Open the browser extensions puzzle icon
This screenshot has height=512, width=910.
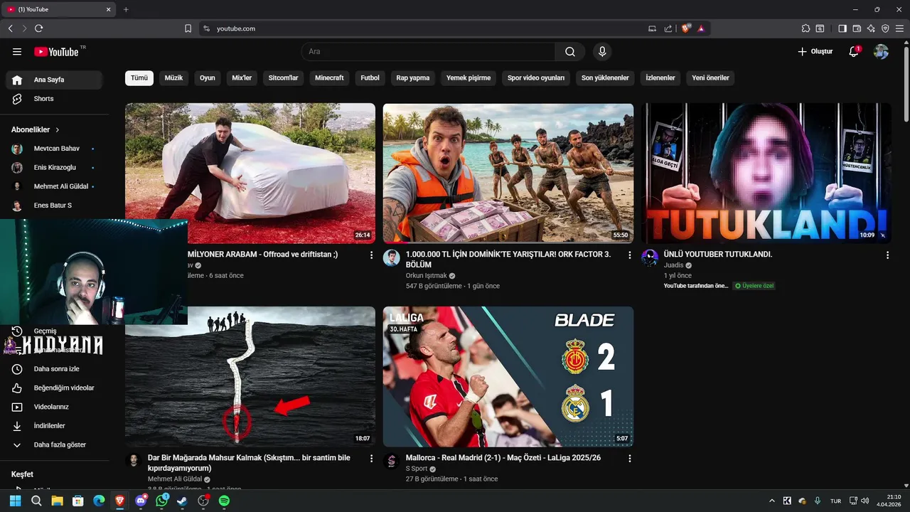tap(805, 28)
